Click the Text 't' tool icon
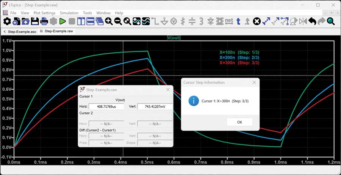 tap(238, 22)
